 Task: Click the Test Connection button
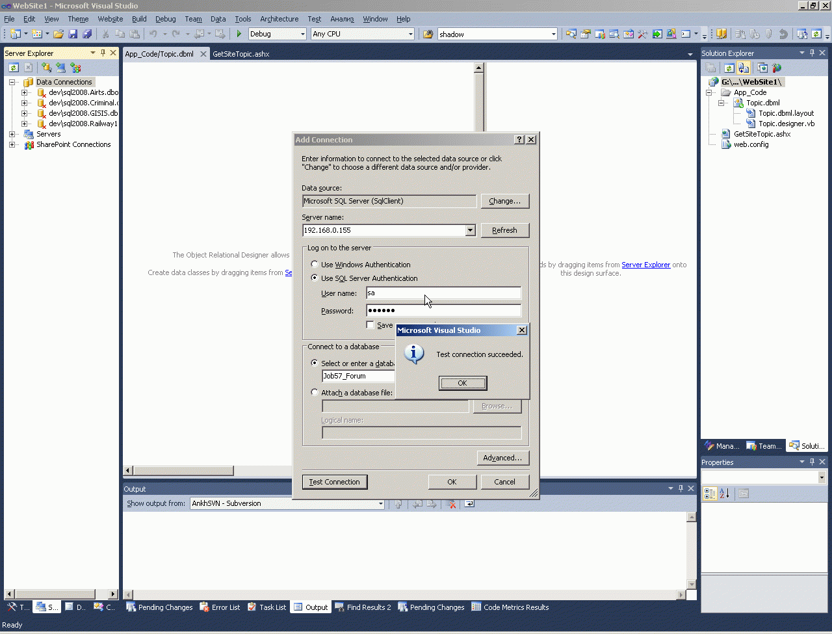[335, 482]
